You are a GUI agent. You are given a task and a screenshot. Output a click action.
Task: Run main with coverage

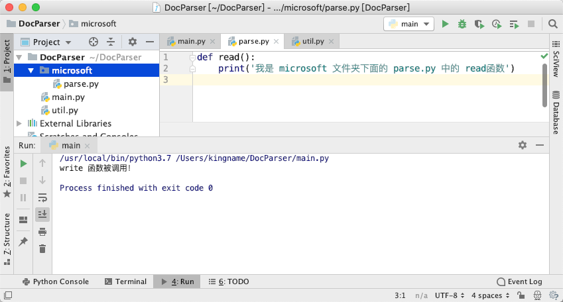pos(479,24)
